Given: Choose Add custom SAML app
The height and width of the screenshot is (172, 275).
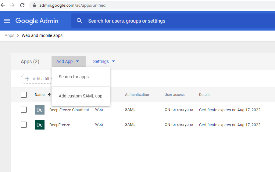Looking at the screenshot, I should click(81, 96).
